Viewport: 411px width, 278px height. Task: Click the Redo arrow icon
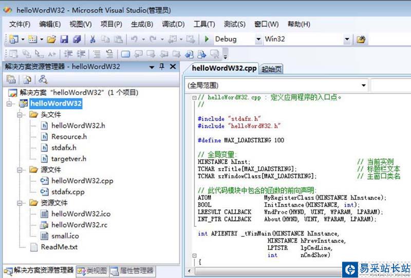point(153,39)
